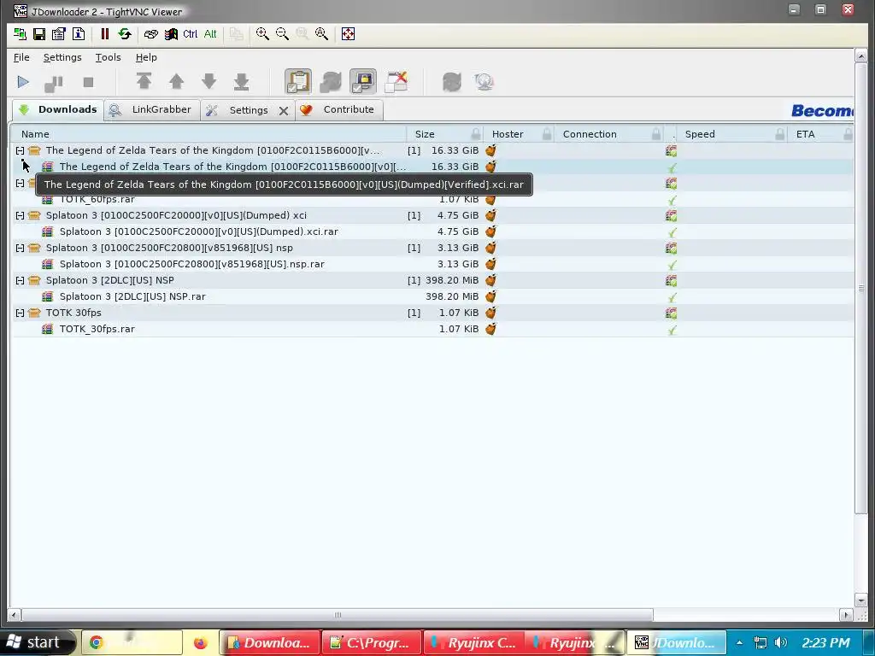The height and width of the screenshot is (656, 875).
Task: Switch to the Downloads tab
Action: [58, 109]
